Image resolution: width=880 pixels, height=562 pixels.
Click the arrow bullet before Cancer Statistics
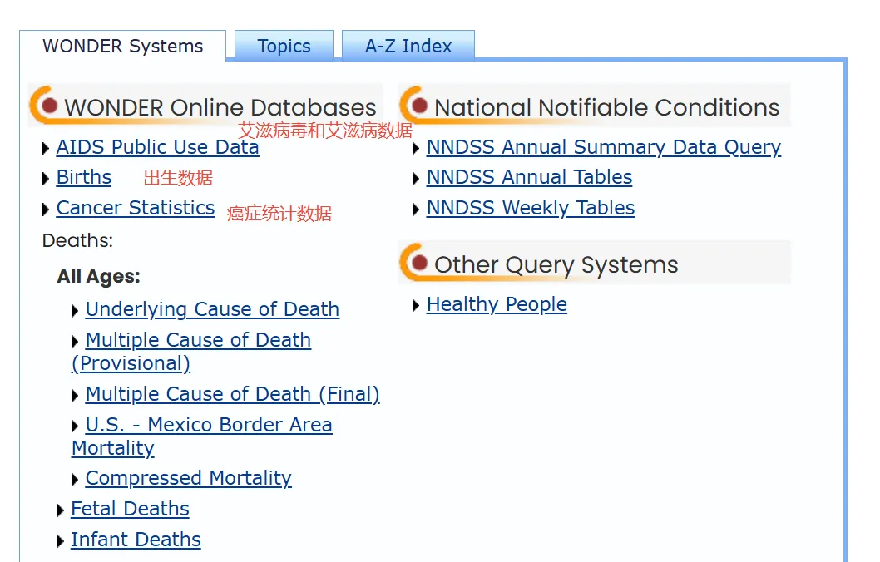coord(46,210)
